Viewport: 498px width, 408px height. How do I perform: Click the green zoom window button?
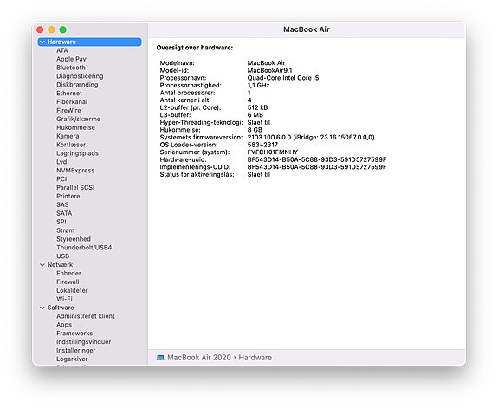[63, 29]
